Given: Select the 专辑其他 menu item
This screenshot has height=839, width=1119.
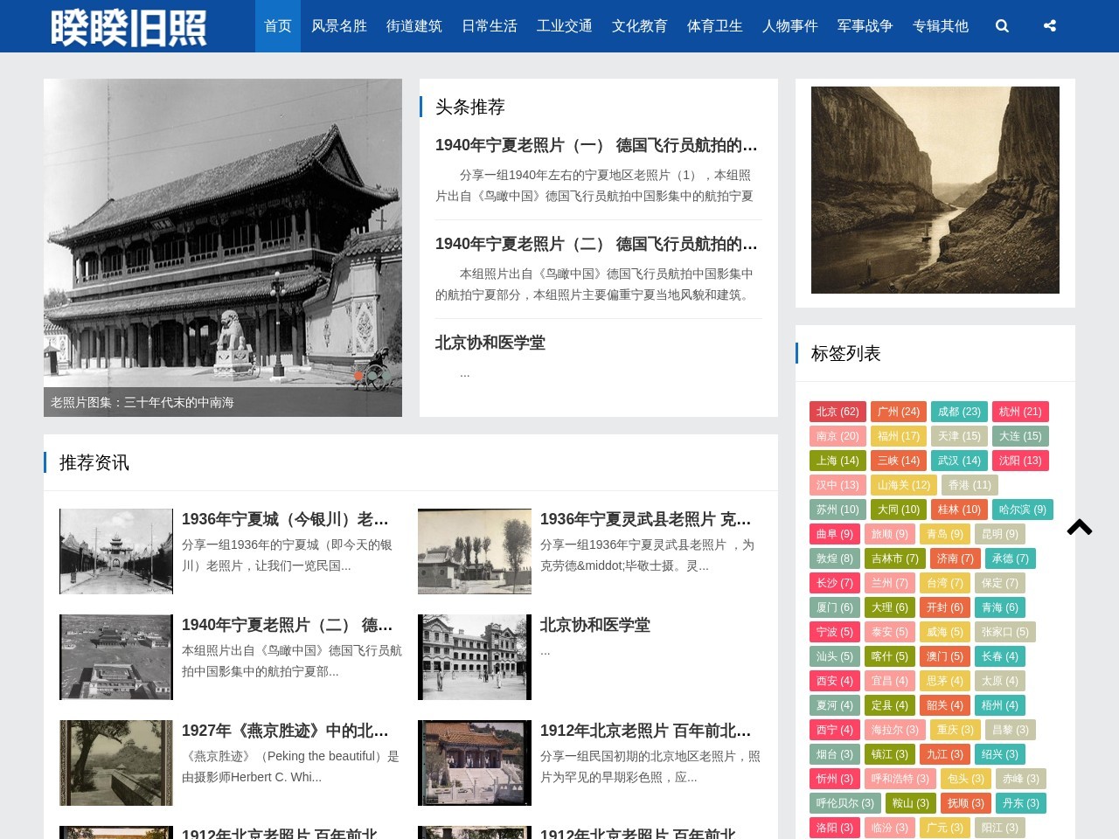Looking at the screenshot, I should click(x=941, y=26).
